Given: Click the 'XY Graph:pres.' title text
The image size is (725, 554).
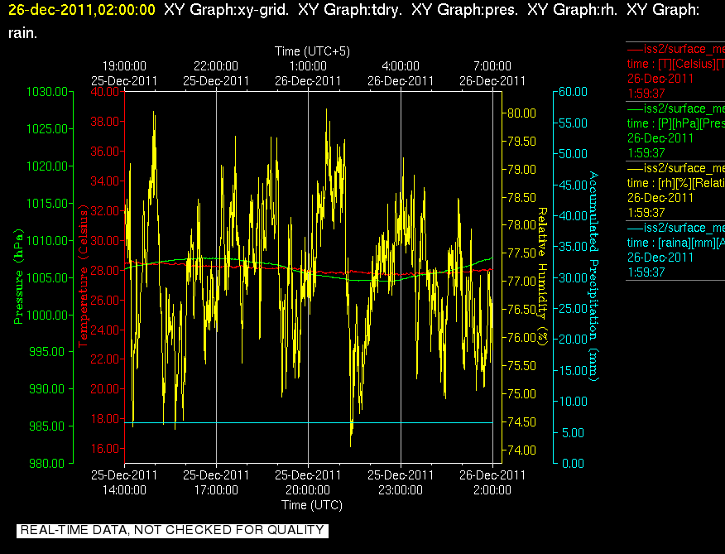Looking at the screenshot, I should click(x=464, y=10).
